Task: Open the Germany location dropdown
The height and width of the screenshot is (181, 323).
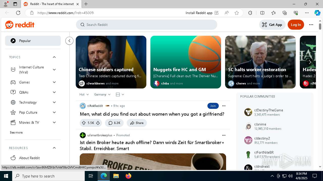Action: pyautogui.click(x=102, y=95)
